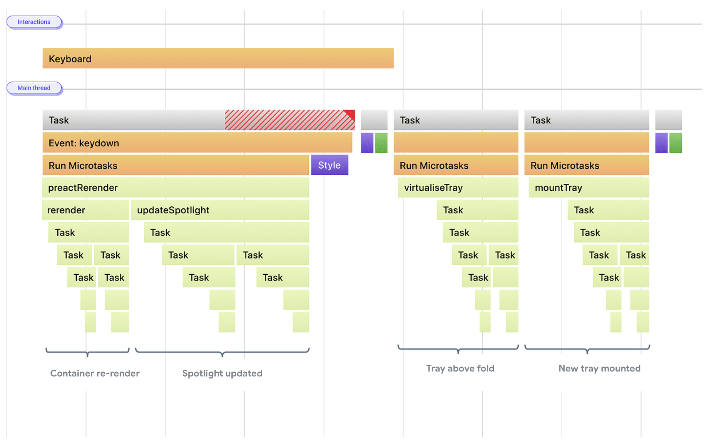Click Run Microtasks above virtualiseTray
The height and width of the screenshot is (443, 707).
pos(456,165)
